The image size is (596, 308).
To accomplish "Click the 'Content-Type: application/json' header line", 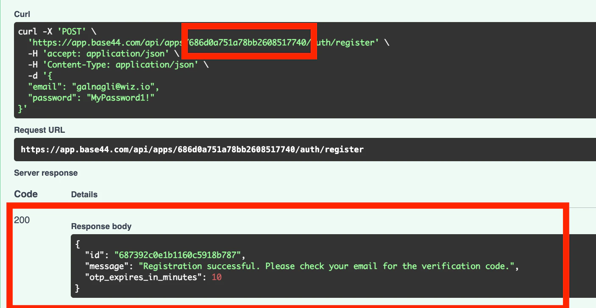I will coord(118,64).
